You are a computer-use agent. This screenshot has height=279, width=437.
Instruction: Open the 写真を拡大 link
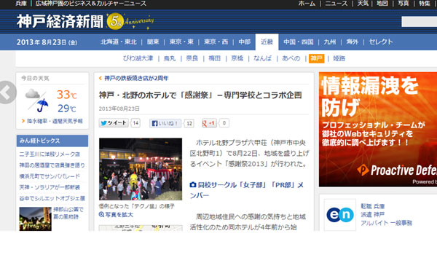point(119,215)
